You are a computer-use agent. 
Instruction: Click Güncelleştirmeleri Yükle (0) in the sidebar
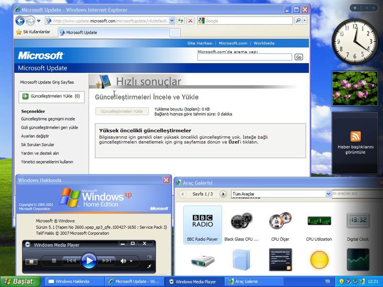click(52, 97)
